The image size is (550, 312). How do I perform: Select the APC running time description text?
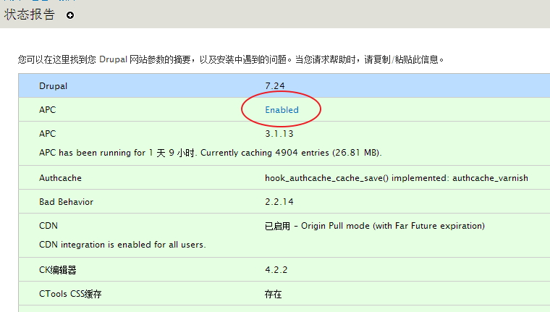(210, 153)
